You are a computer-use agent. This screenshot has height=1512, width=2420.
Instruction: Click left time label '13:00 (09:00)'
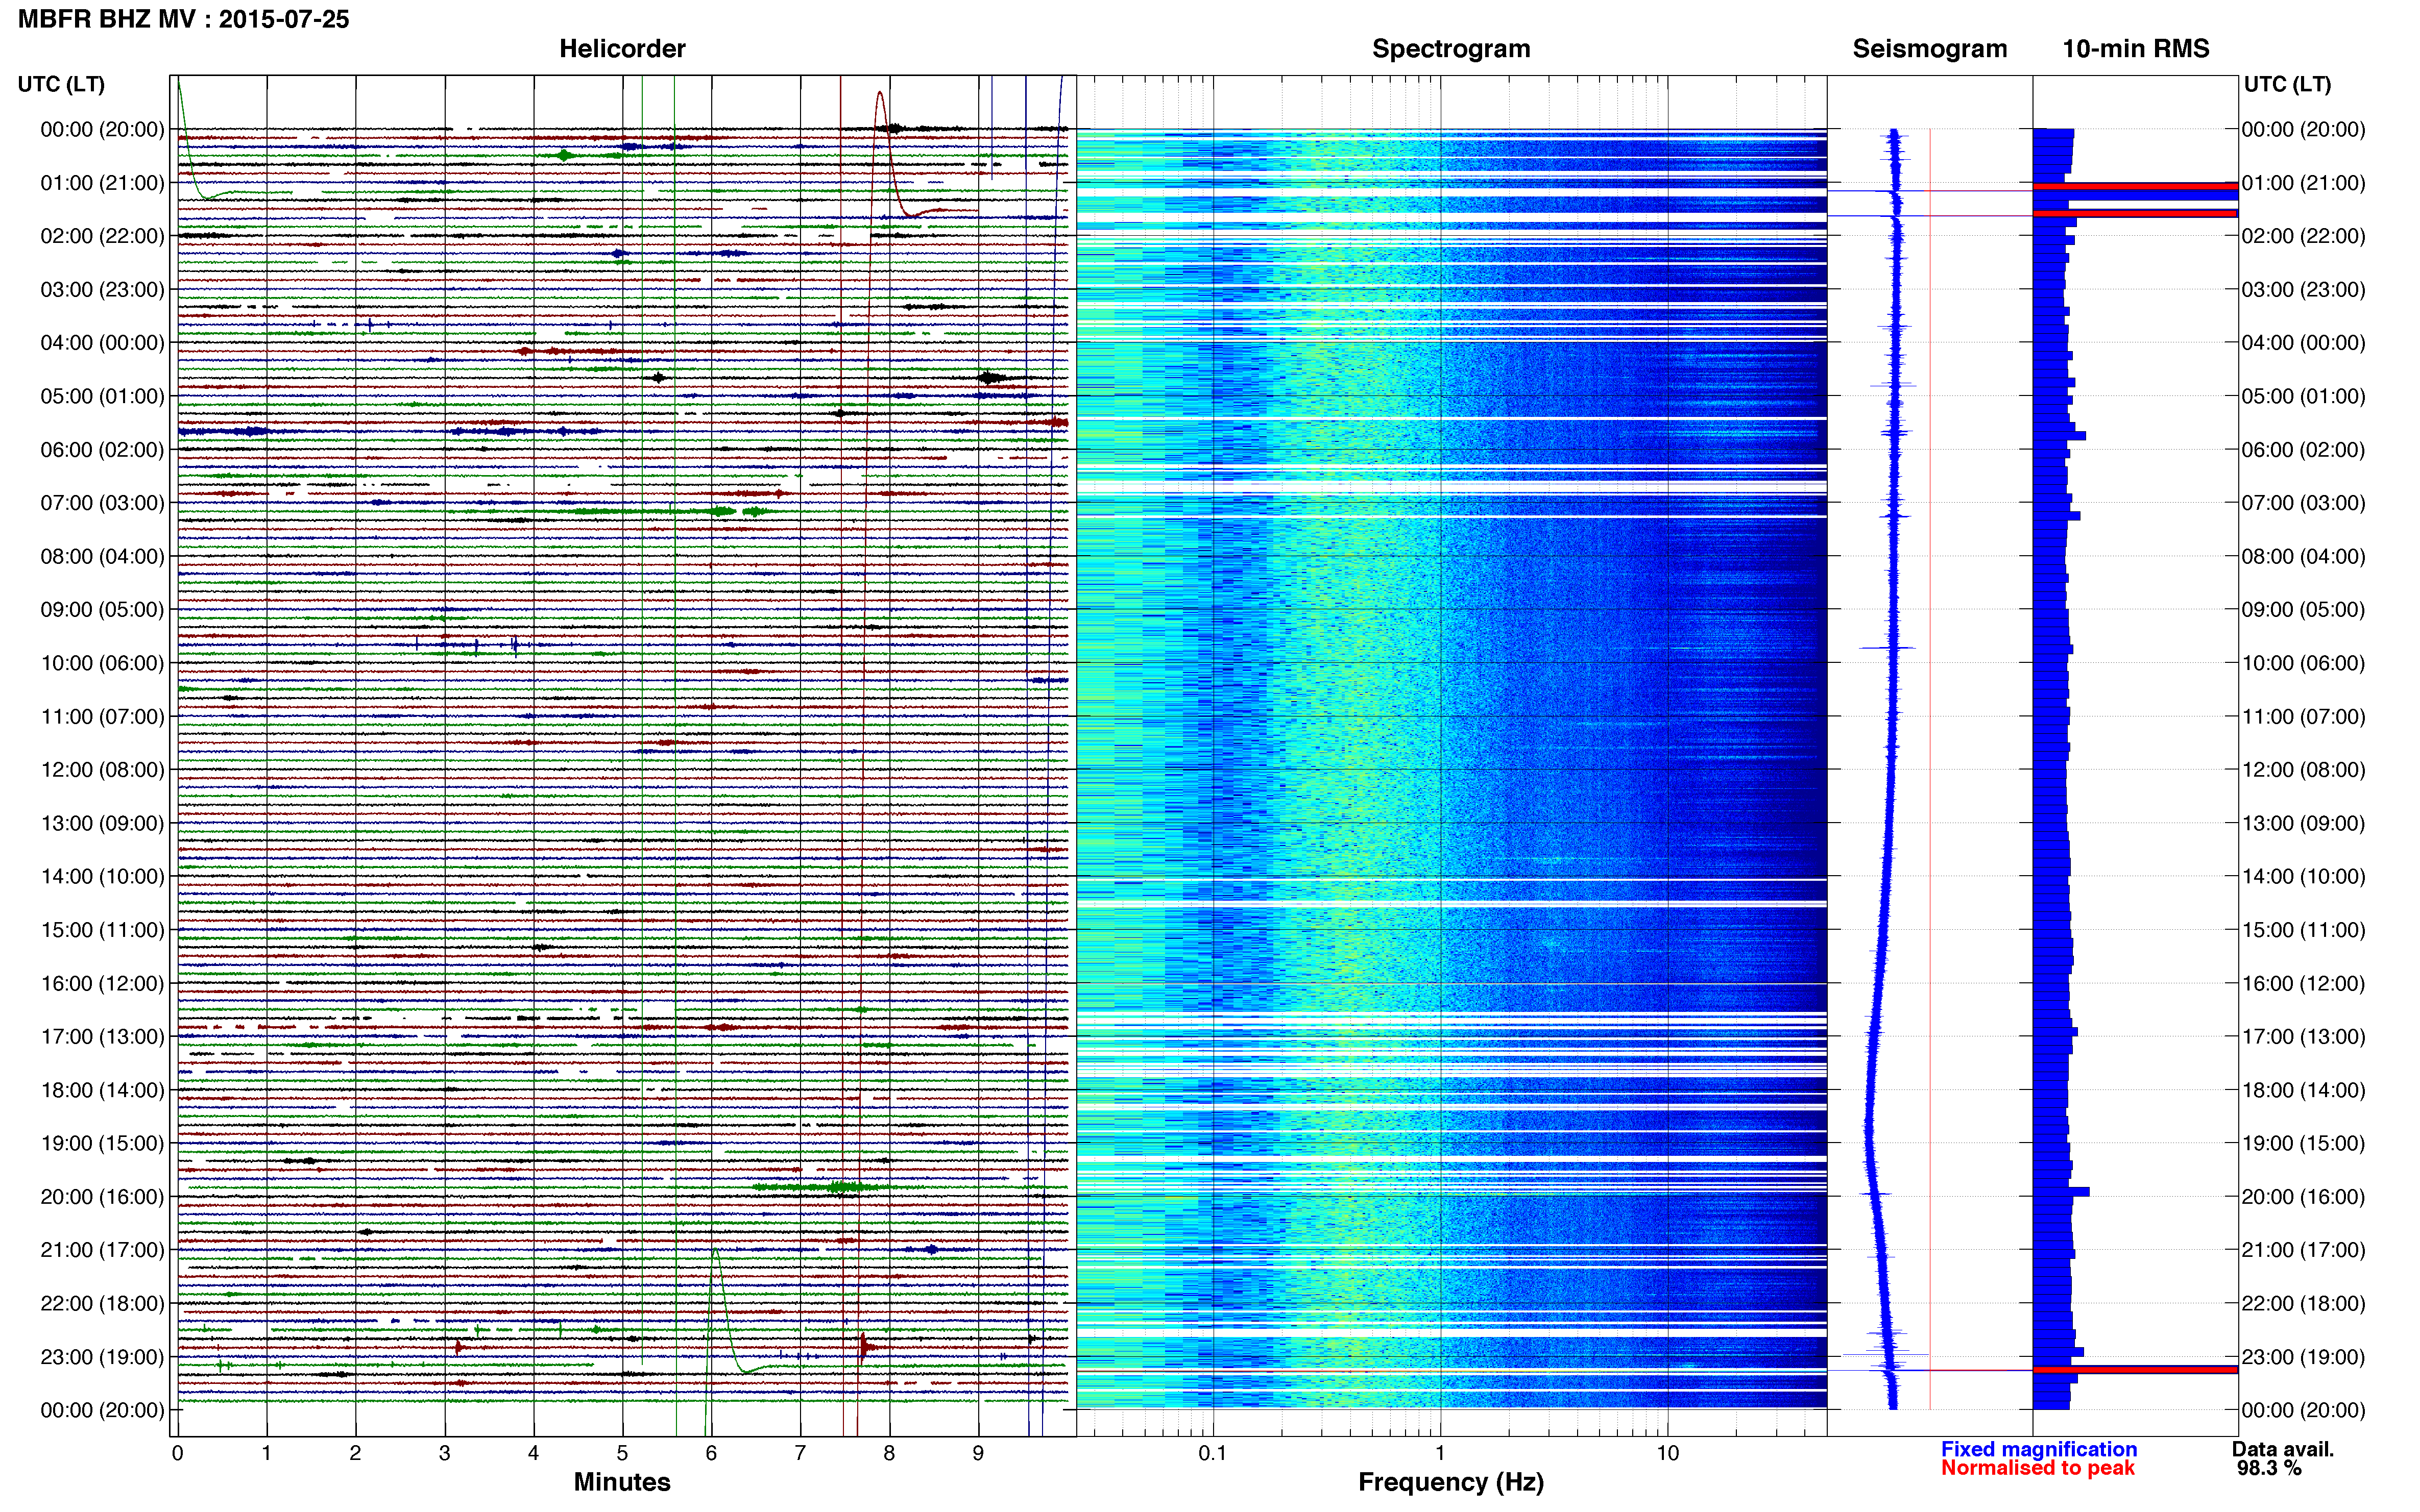click(102, 823)
